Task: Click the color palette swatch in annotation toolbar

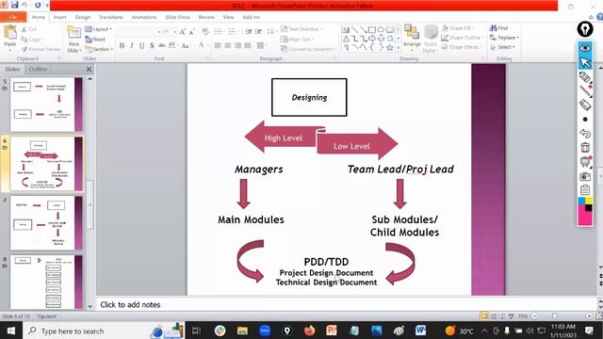Action: pos(585,211)
